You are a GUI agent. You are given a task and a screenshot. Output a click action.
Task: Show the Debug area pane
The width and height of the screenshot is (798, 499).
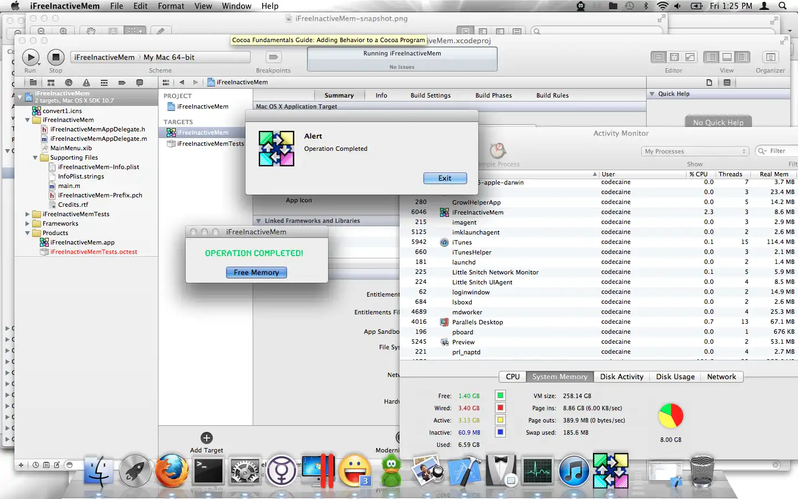pos(727,57)
